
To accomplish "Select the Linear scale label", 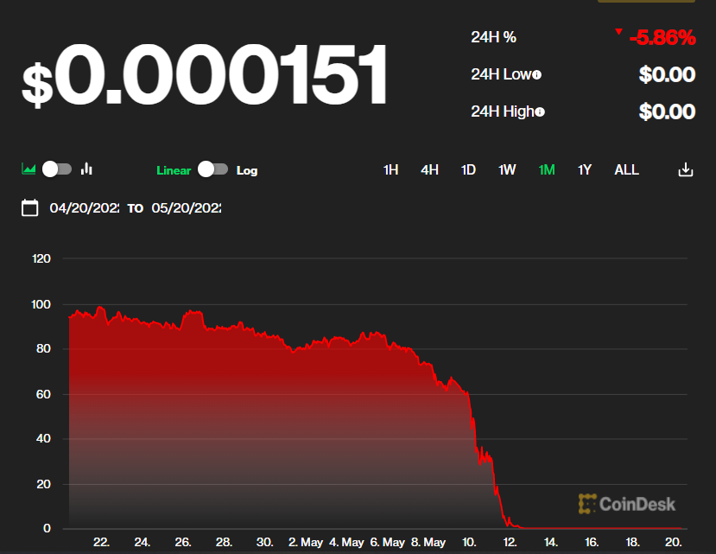I will coord(173,170).
